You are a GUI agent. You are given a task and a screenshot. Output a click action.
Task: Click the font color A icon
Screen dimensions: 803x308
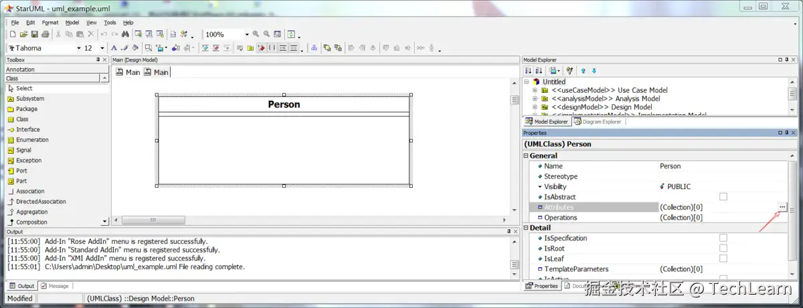114,48
